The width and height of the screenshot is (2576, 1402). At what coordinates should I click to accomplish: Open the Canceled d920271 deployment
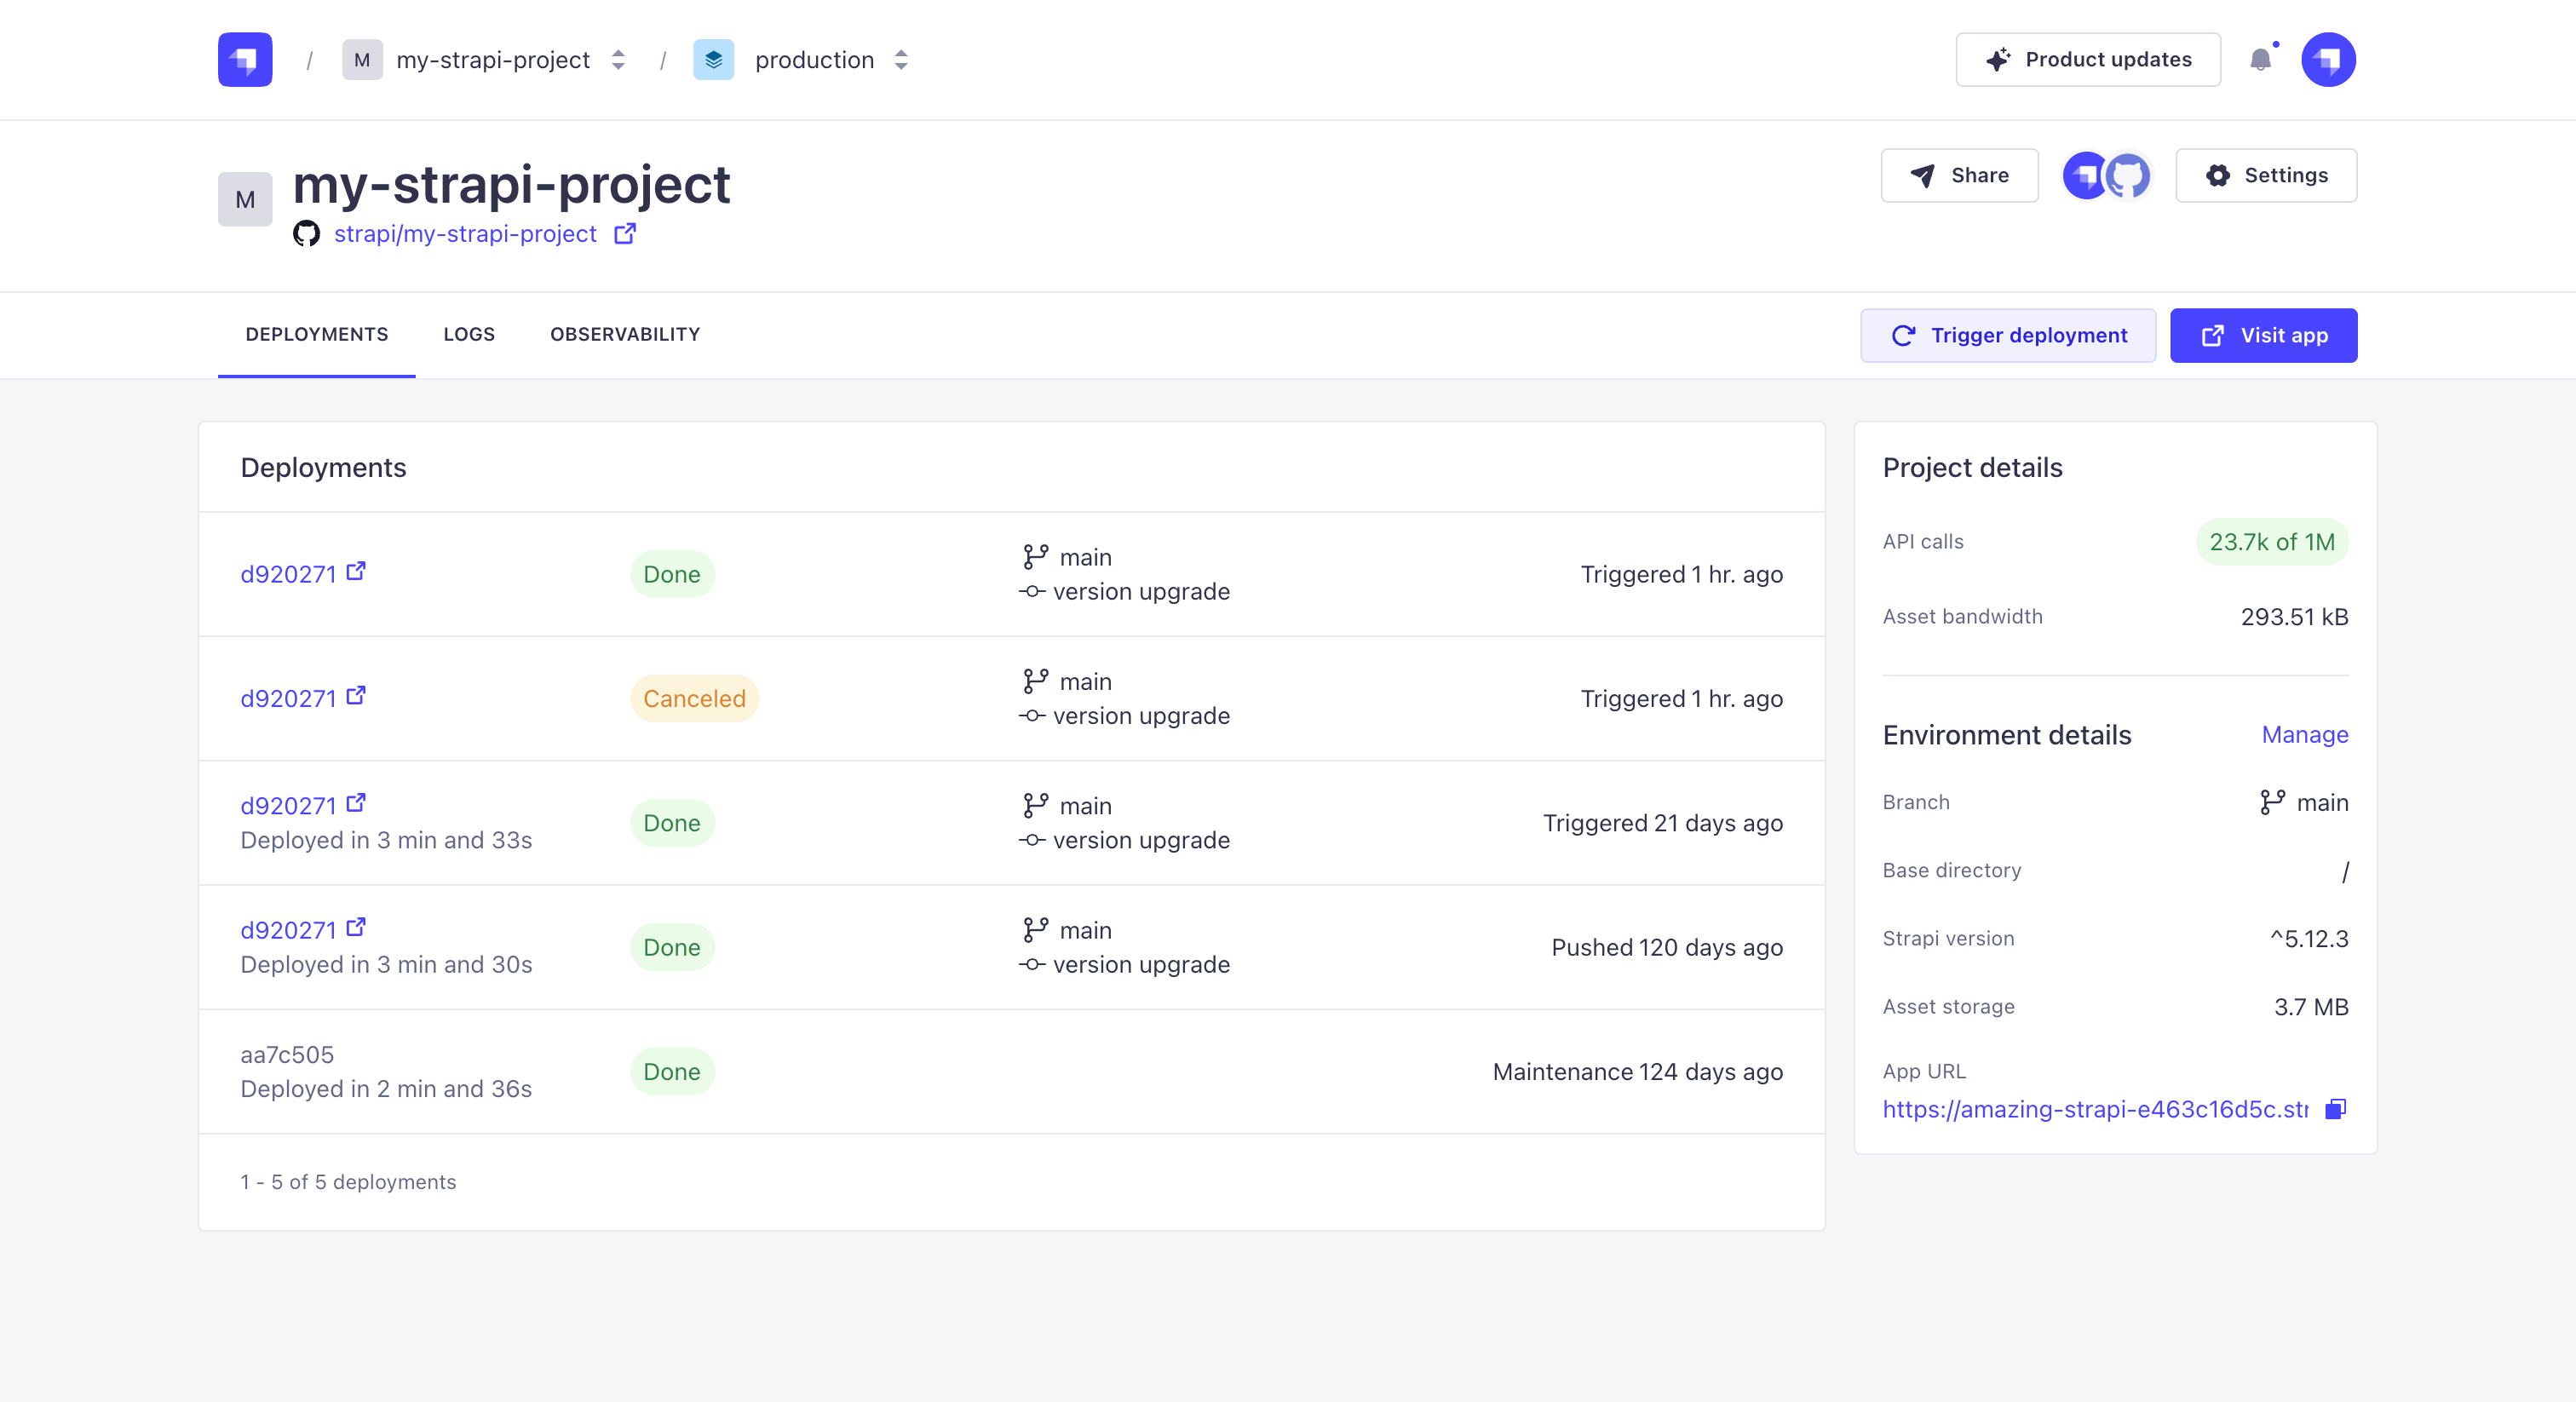click(x=288, y=698)
